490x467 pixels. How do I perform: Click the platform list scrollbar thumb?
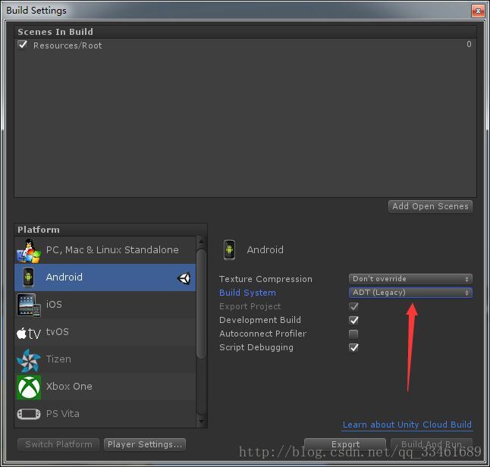click(201, 304)
